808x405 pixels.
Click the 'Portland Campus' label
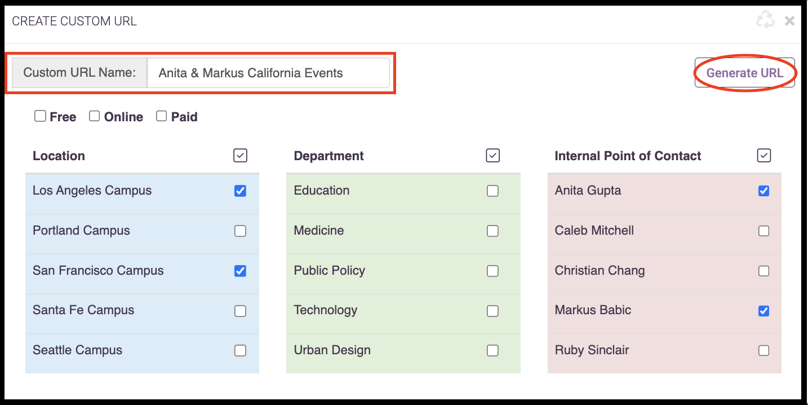81,231
